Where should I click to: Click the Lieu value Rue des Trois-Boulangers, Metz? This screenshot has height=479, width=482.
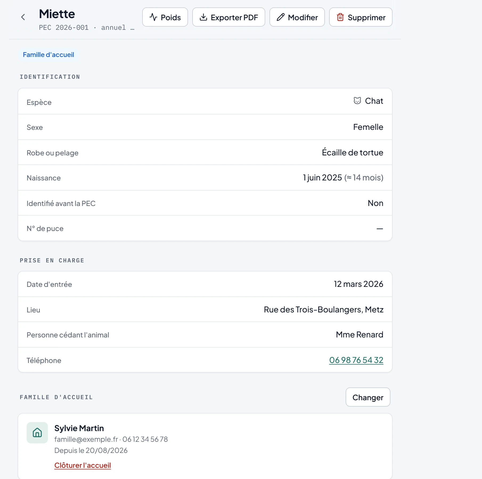[324, 309]
